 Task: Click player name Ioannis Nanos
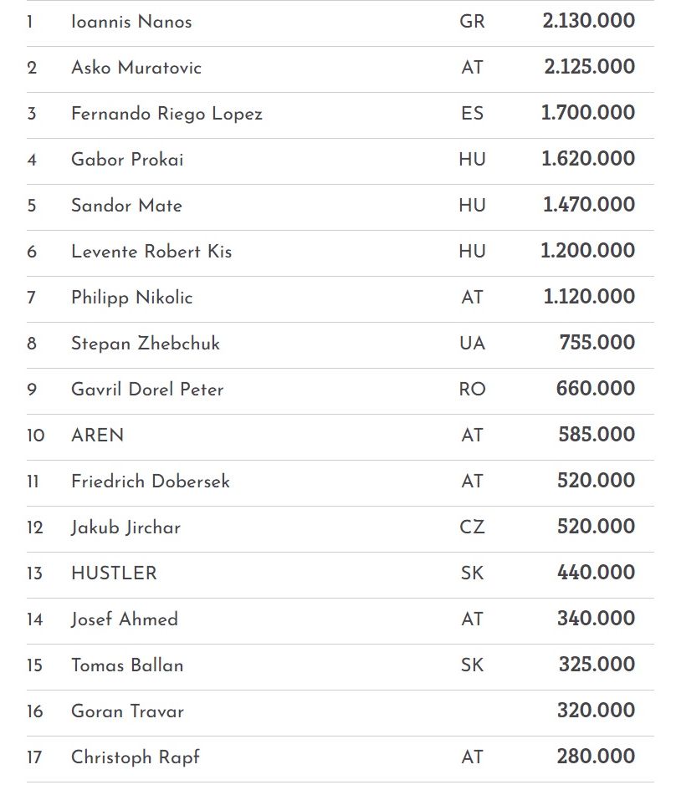coord(131,22)
